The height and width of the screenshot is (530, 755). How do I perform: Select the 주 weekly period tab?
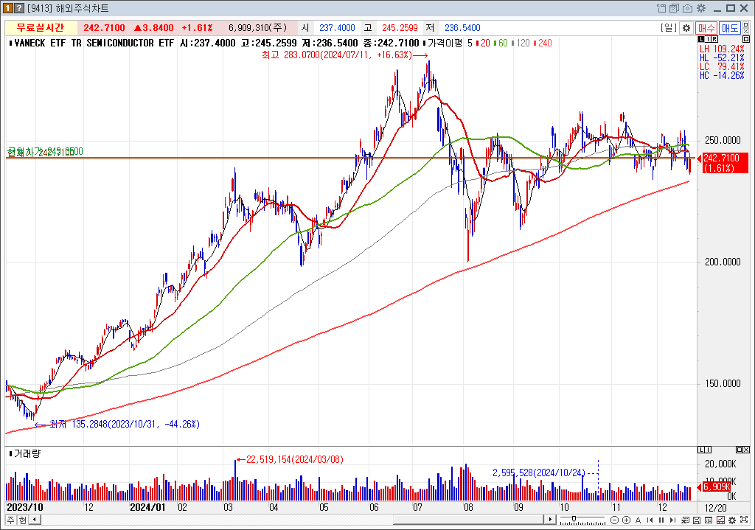click(10, 520)
